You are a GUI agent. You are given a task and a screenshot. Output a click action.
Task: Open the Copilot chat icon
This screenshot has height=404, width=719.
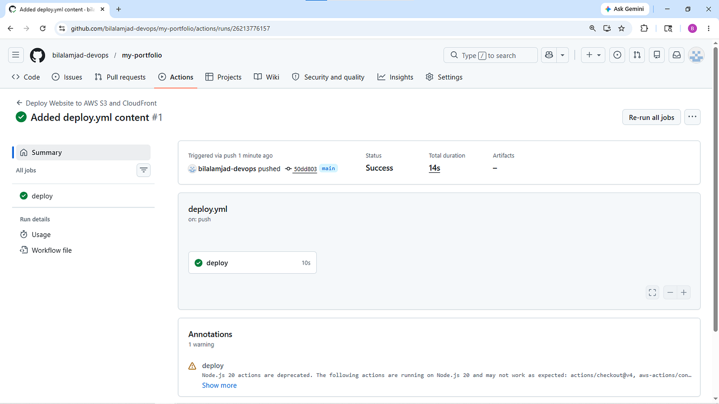coord(550,55)
